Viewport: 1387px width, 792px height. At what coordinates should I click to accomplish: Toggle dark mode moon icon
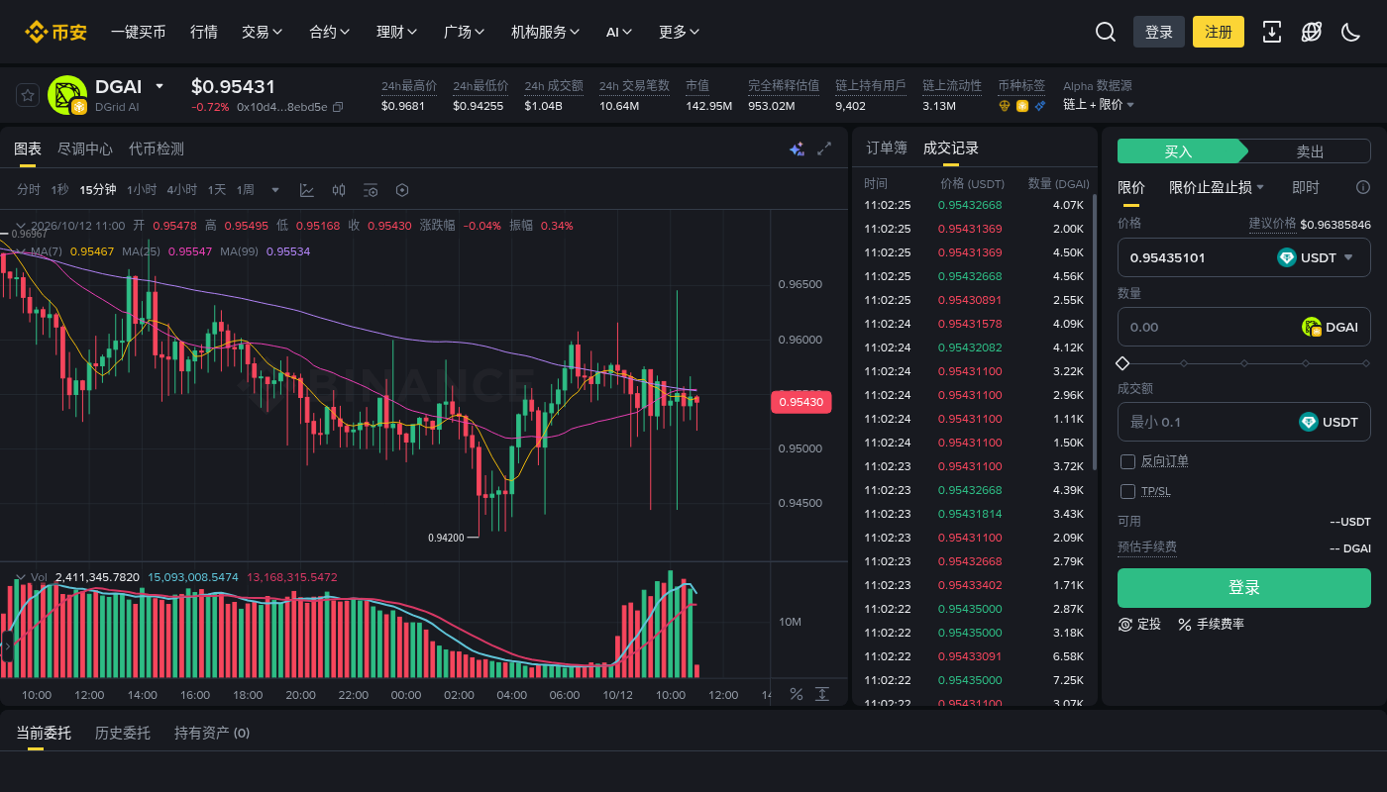(x=1350, y=32)
